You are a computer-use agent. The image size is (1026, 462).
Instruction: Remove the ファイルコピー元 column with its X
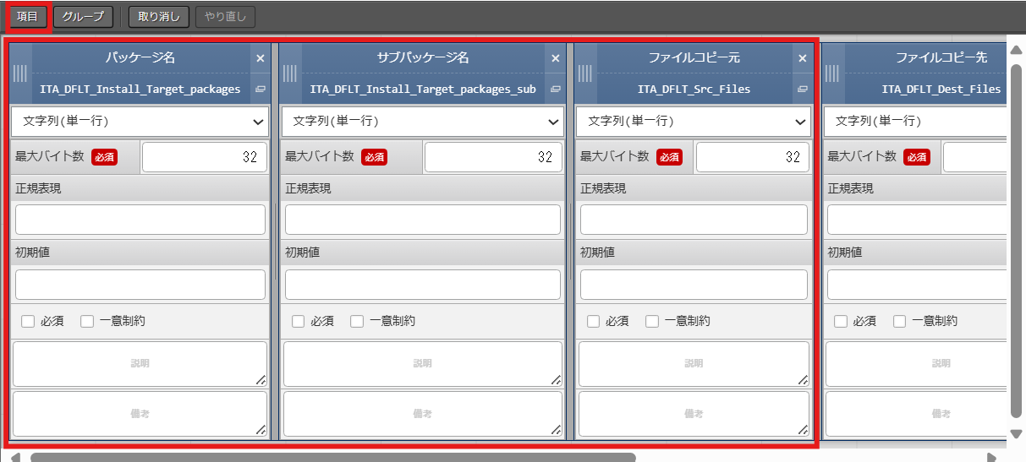[x=803, y=58]
